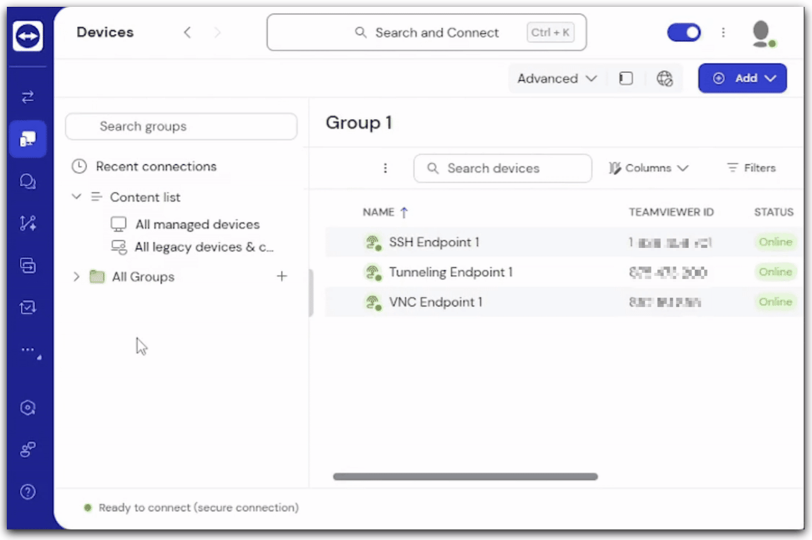Open the Admin gears icon in sidebar

[27, 450]
